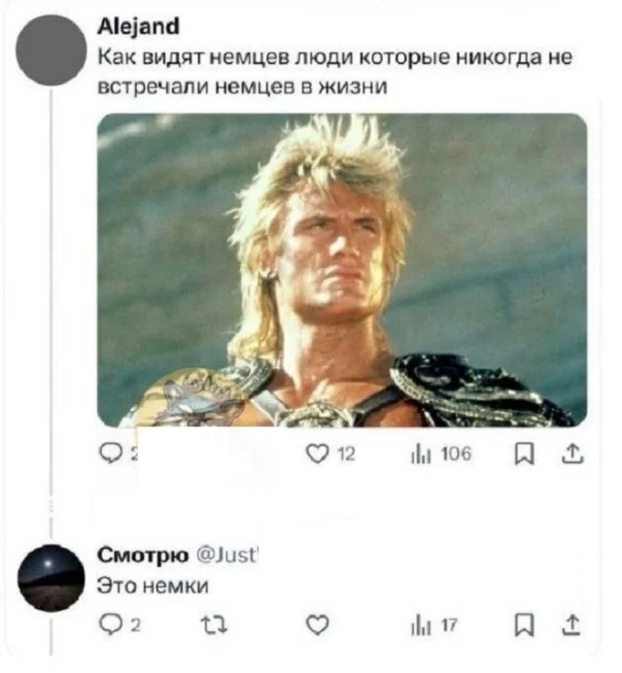
Task: Click the reply text Это немки
Action: point(153,586)
